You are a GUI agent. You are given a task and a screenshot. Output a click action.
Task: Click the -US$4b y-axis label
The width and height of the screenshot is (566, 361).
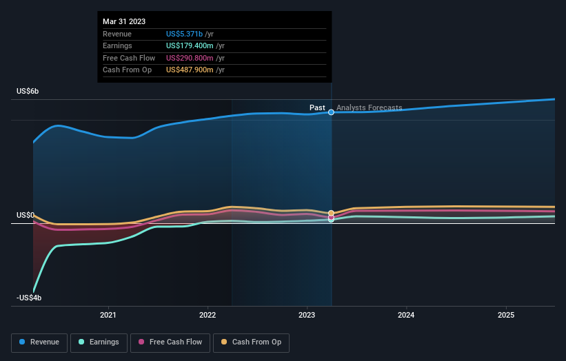tap(29, 298)
